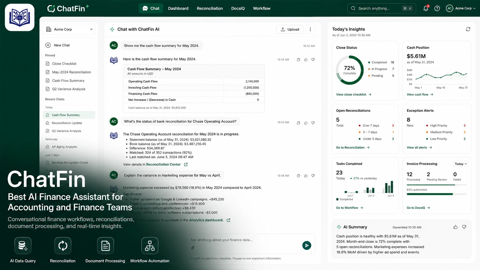
Task: Click the Tasks Completed bar chart
Action: pos(365,188)
